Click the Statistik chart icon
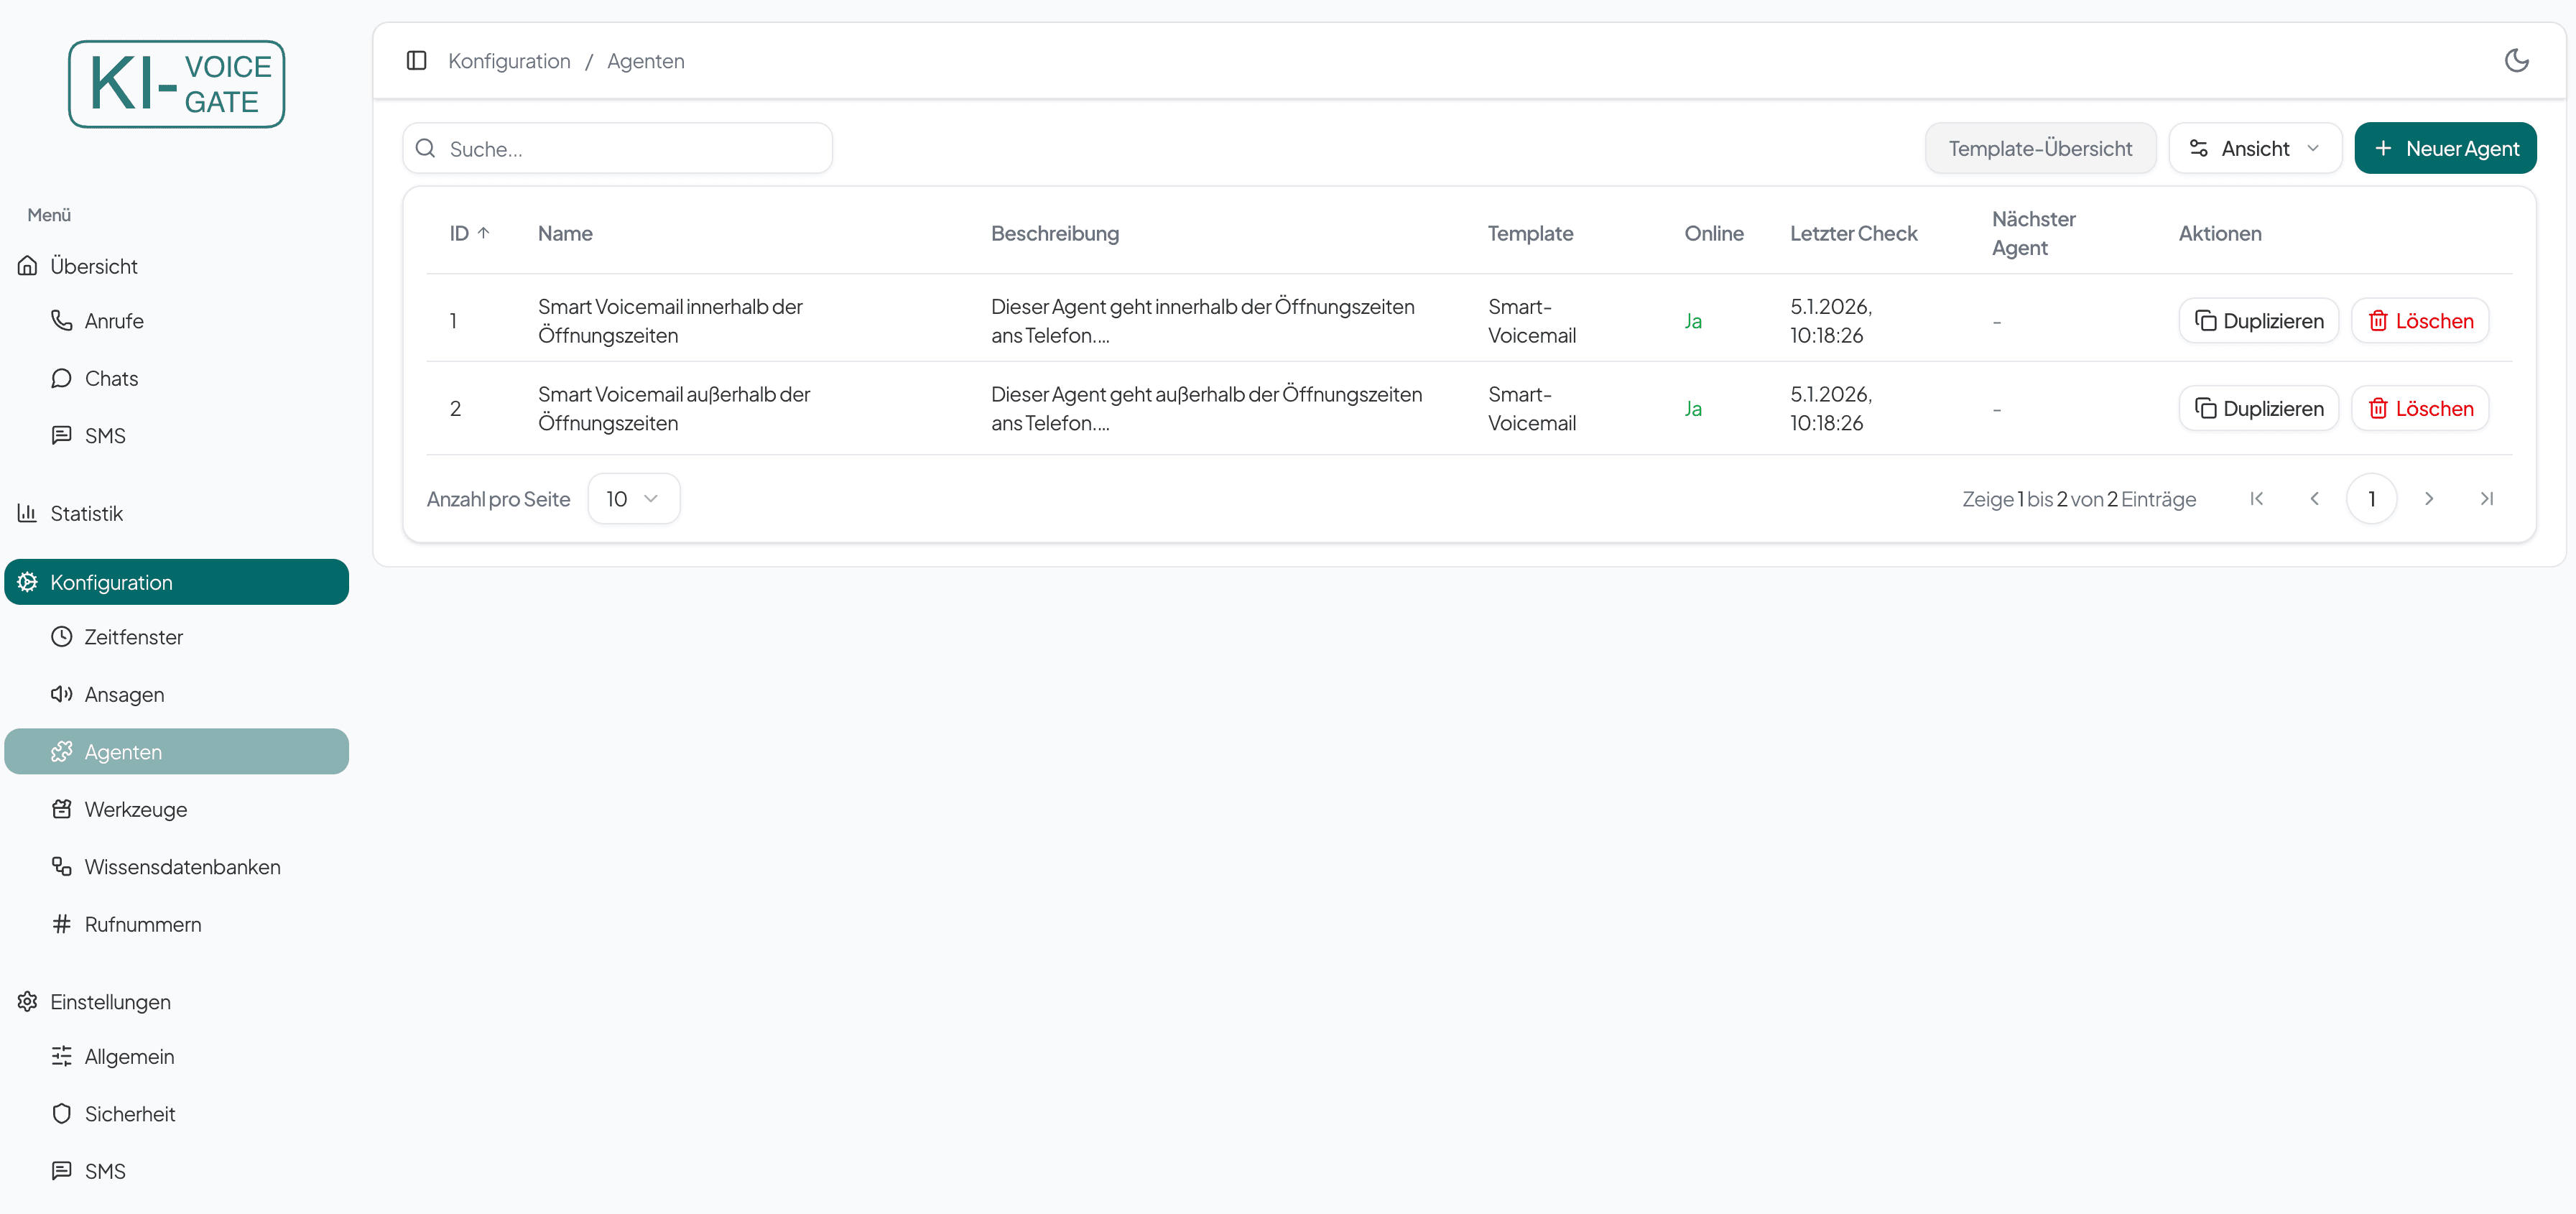Image resolution: width=2576 pixels, height=1214 pixels. tap(27, 513)
